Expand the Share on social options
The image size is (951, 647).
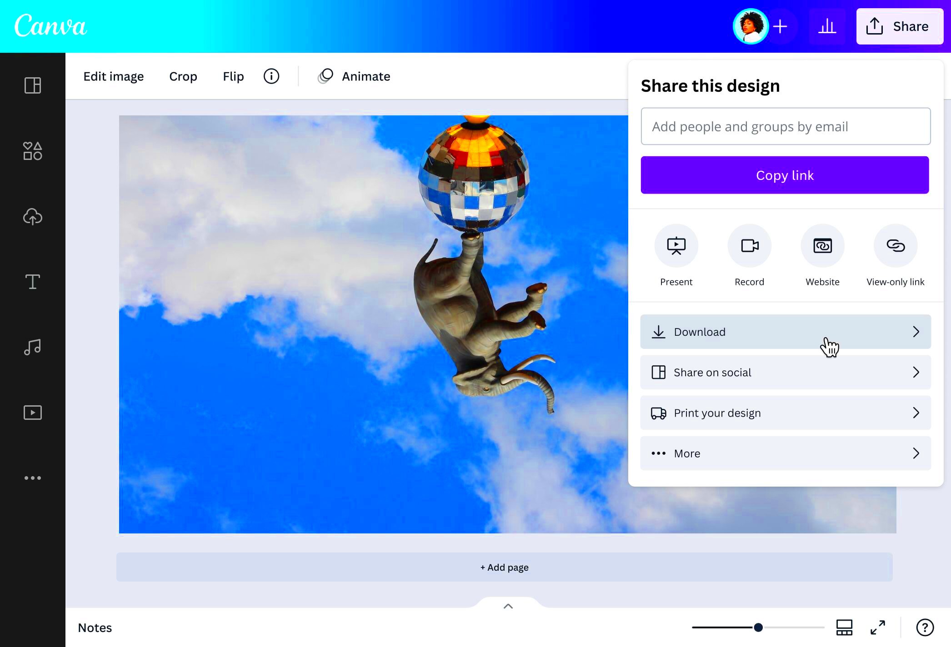pos(785,372)
